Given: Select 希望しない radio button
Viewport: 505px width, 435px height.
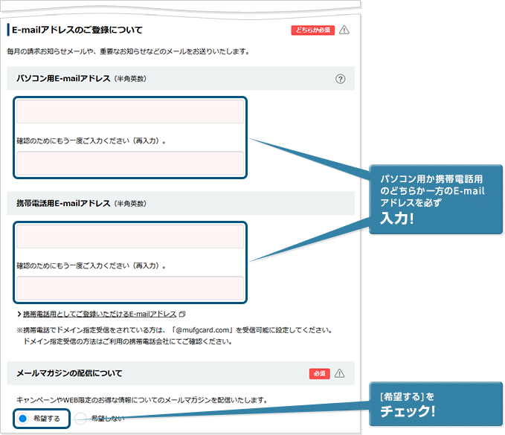Looking at the screenshot, I should coord(81,419).
